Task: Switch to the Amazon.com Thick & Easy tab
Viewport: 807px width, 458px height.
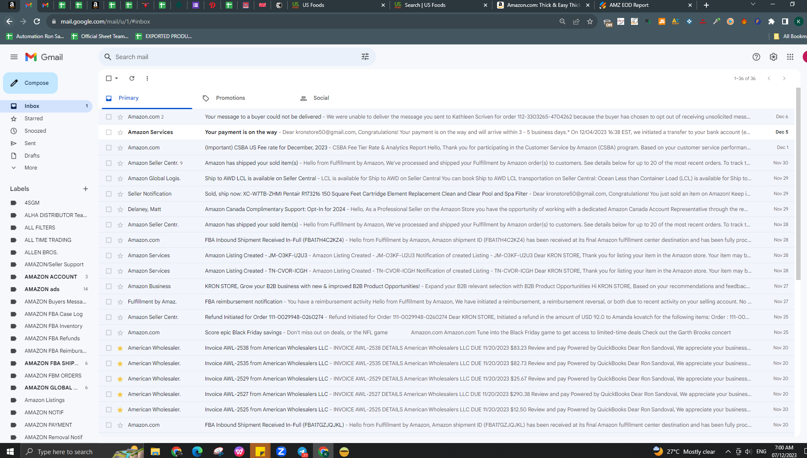Action: tap(543, 5)
